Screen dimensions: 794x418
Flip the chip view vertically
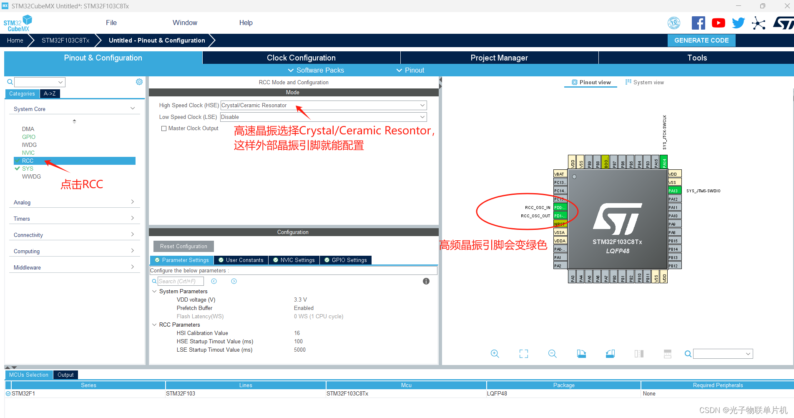click(668, 354)
